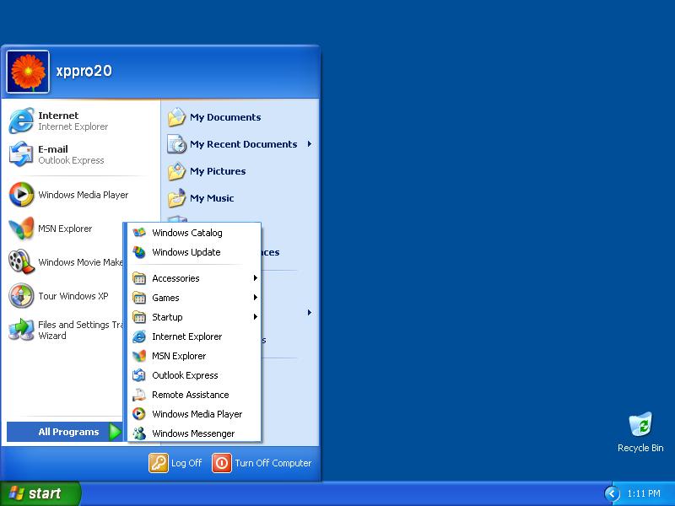Open the My Pictures link
The height and width of the screenshot is (506, 675).
(x=218, y=171)
